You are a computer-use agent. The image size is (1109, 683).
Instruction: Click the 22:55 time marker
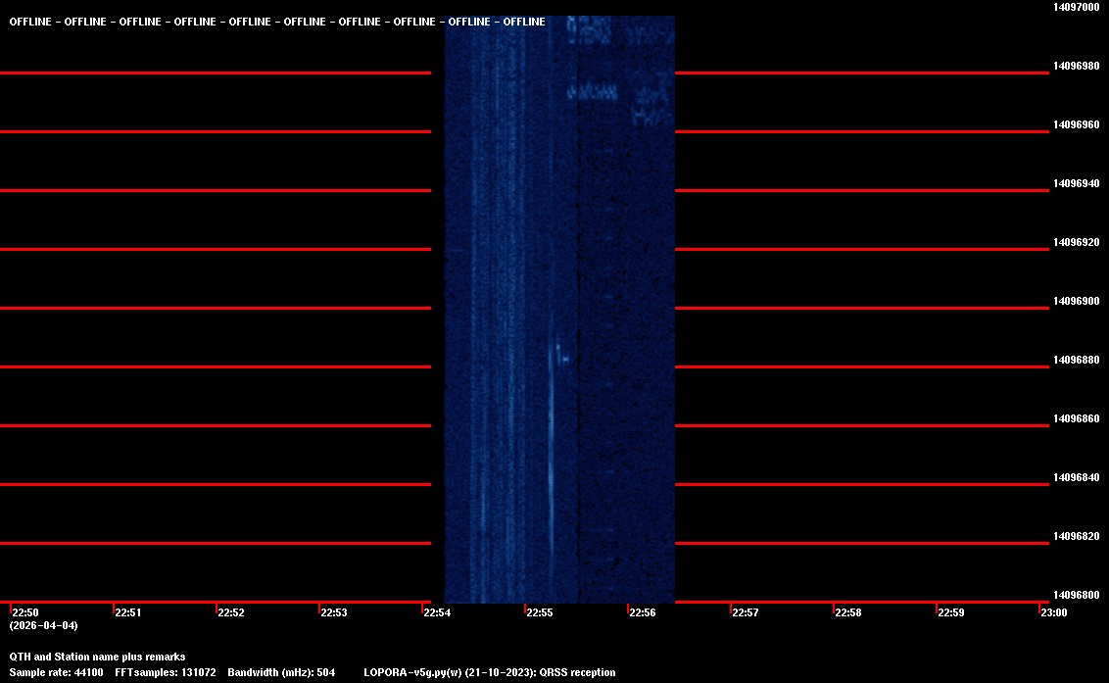click(540, 613)
